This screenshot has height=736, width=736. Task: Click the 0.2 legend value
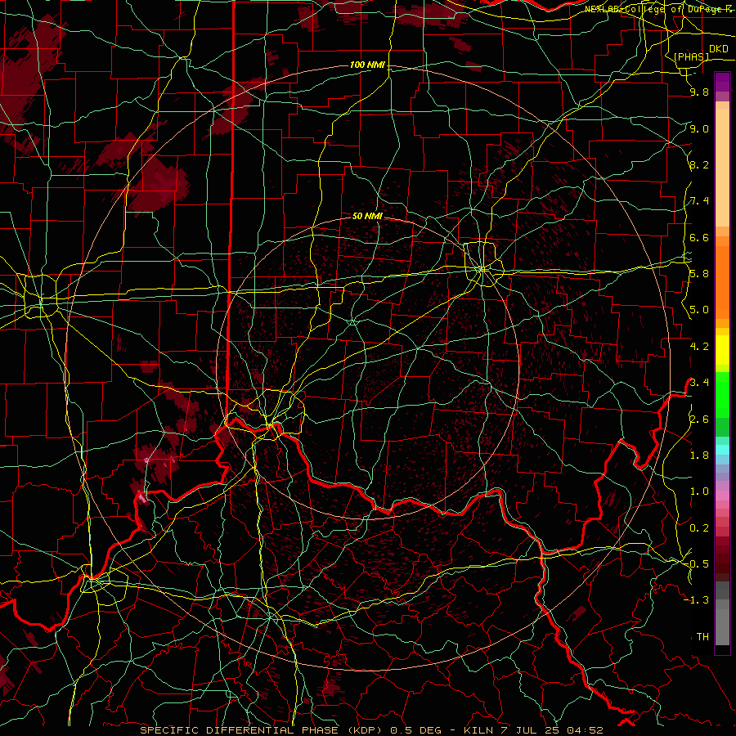(699, 528)
